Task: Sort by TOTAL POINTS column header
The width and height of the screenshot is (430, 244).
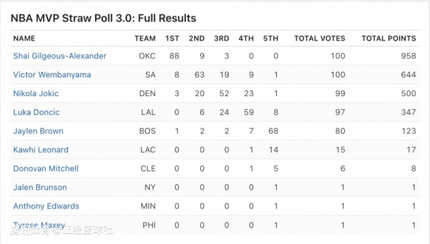Action: [389, 38]
